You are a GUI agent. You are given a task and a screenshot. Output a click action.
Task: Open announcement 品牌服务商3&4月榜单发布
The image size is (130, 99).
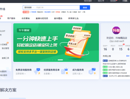pos(117,61)
